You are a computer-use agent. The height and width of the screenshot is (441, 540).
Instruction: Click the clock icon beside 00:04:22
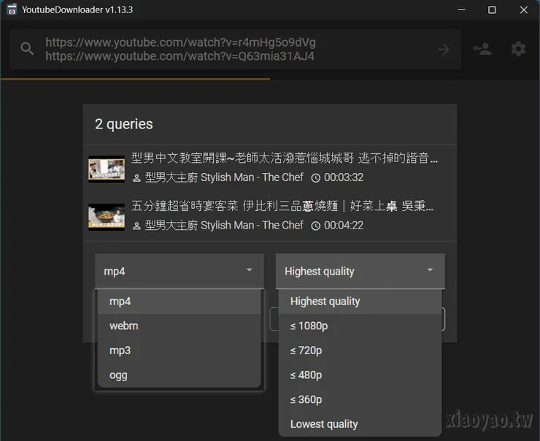click(316, 226)
